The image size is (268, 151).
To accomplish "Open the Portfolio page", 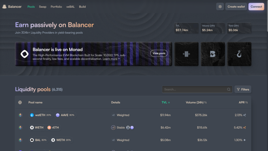I will (x=56, y=7).
